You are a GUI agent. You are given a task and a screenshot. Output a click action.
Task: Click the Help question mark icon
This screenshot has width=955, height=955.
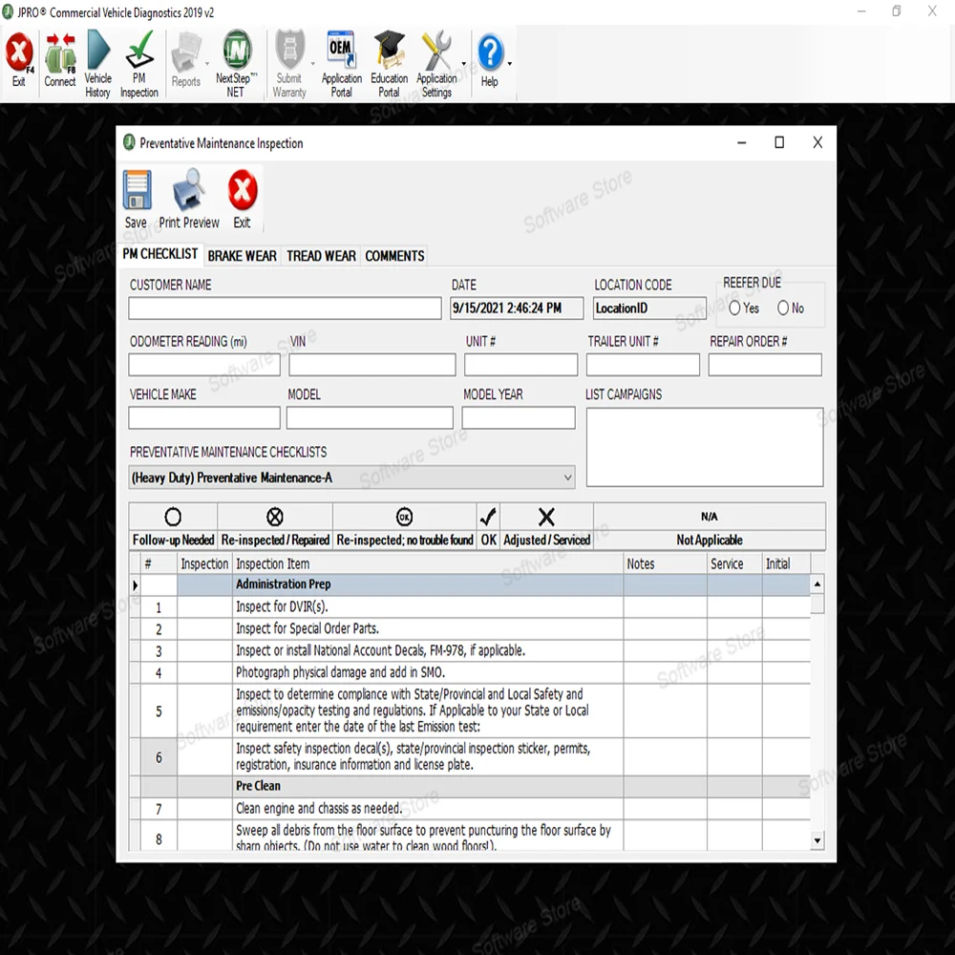coord(490,53)
